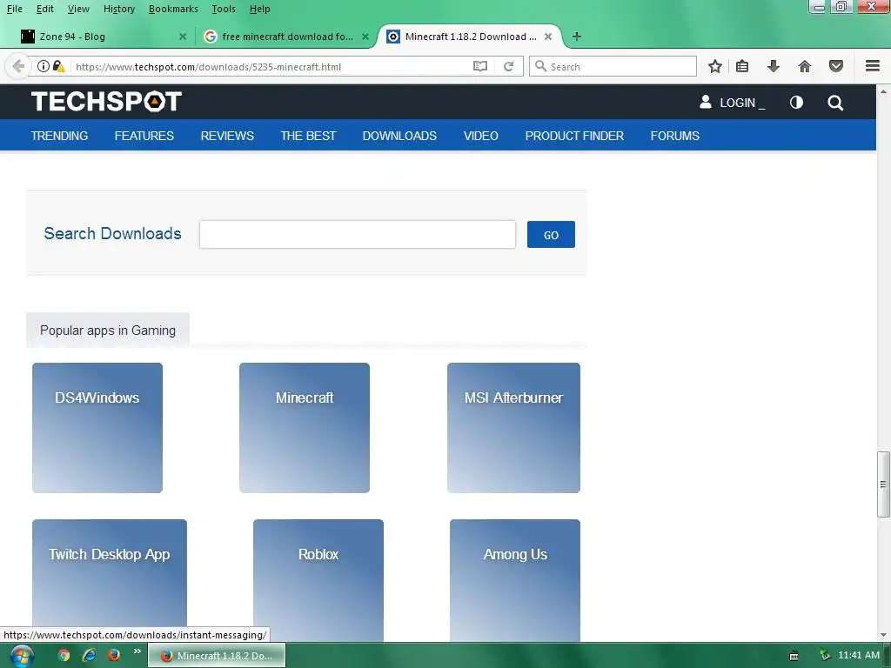
Task: Go to FEATURES section
Action: [144, 136]
